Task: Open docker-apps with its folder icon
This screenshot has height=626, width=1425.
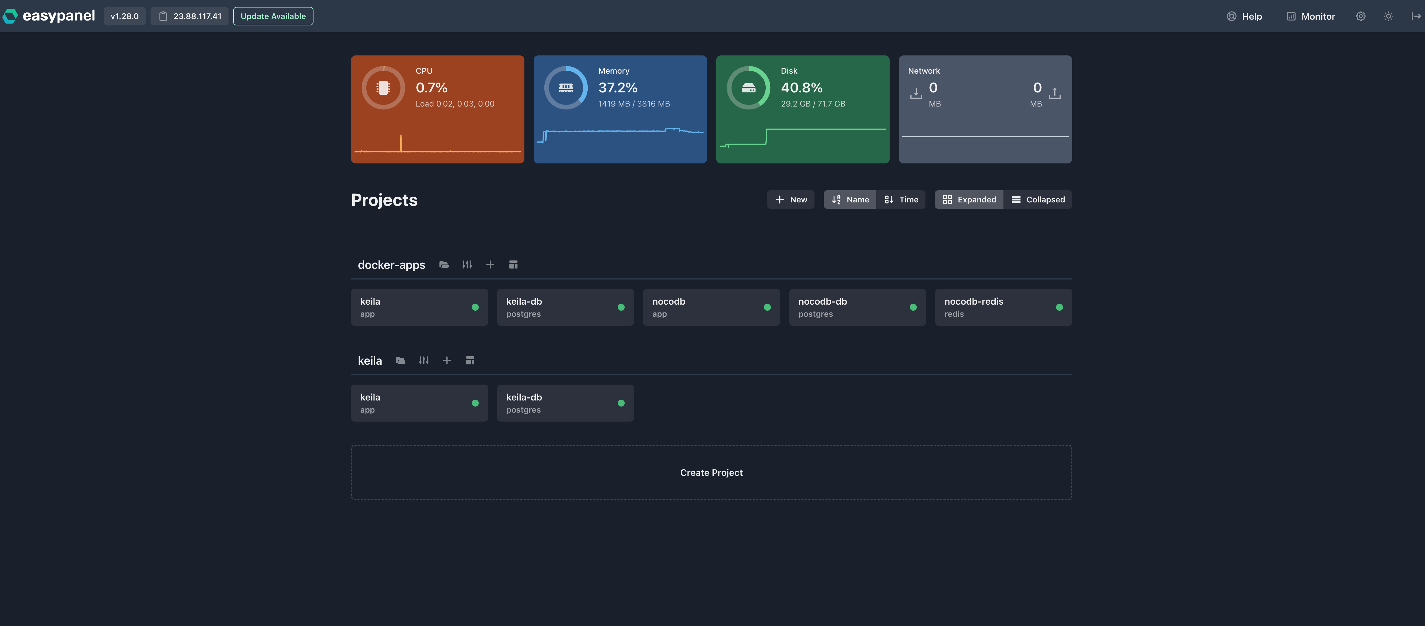Action: 444,264
